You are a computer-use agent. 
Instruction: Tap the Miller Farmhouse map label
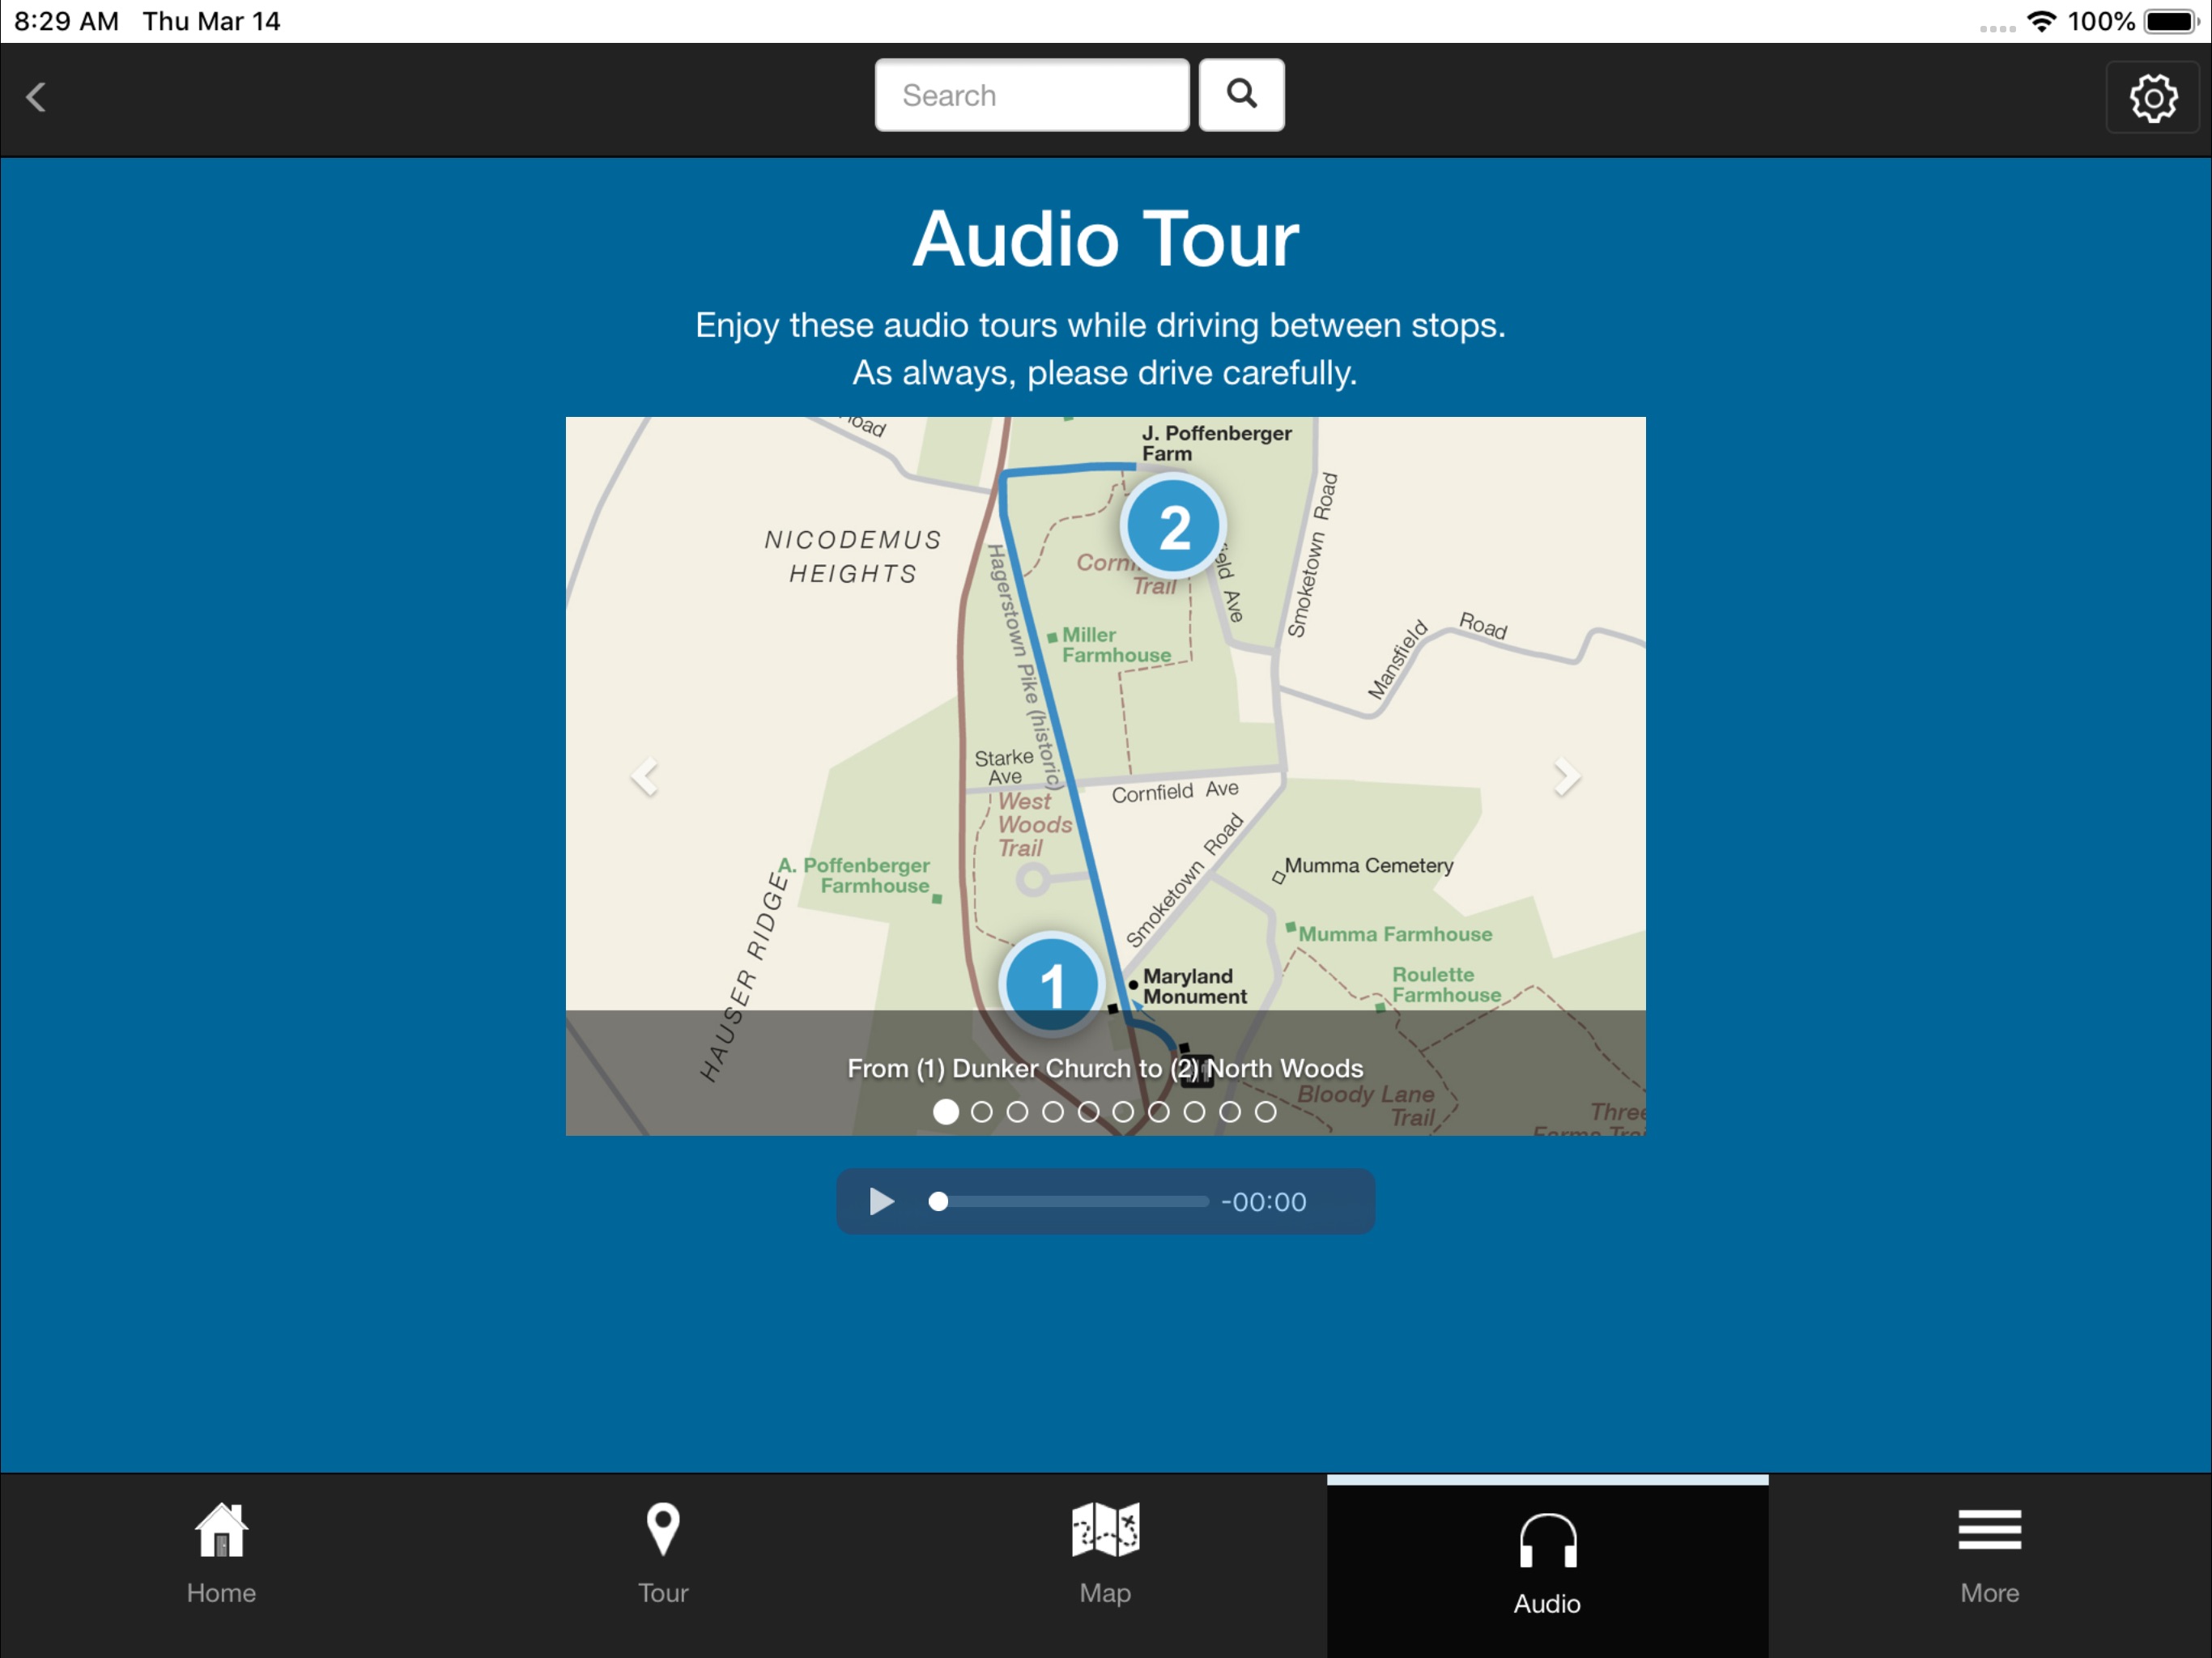(1115, 645)
